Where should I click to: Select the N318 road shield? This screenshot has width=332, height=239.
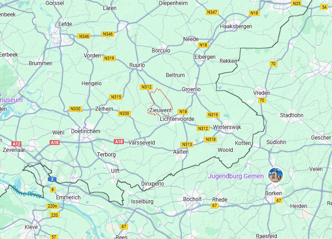211,140
